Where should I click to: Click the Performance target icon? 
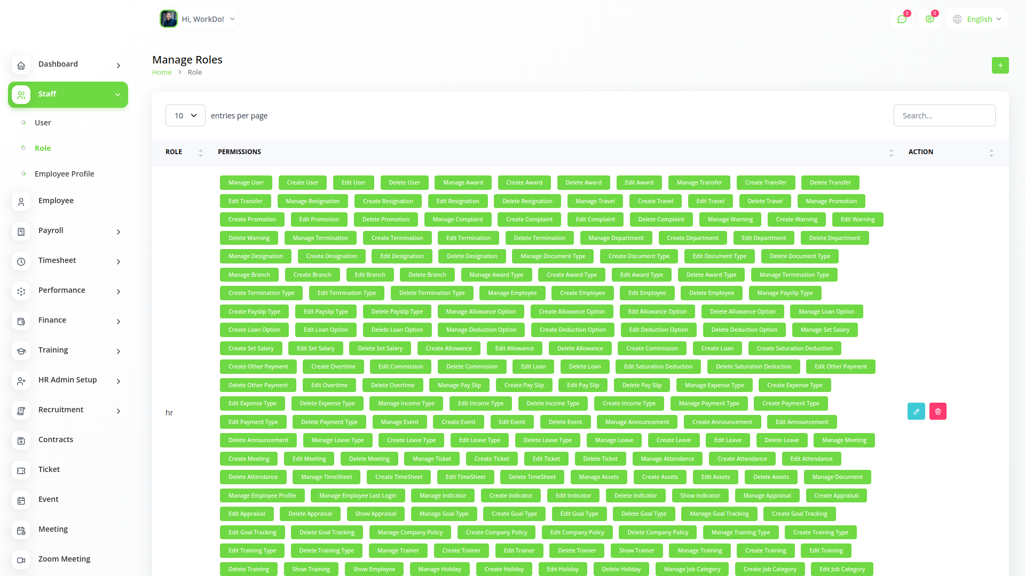point(21,291)
